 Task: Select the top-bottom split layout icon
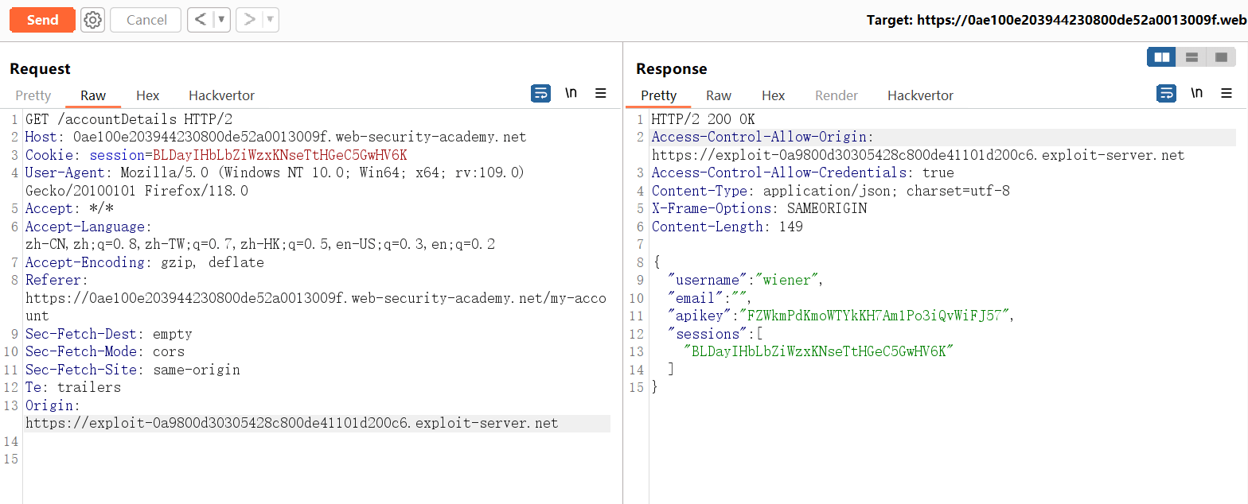click(1191, 57)
